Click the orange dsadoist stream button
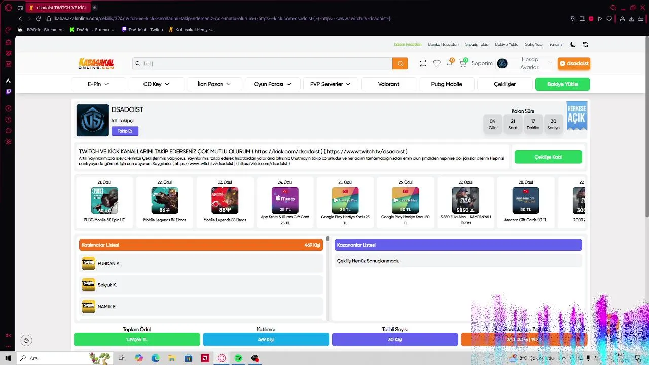Viewport: 649px width, 365px height. click(574, 63)
